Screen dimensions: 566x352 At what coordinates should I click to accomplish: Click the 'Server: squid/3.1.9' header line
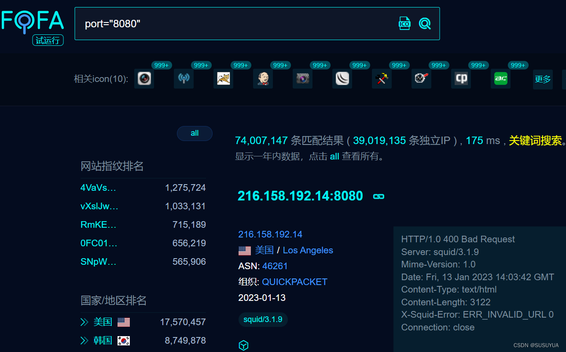click(x=440, y=252)
